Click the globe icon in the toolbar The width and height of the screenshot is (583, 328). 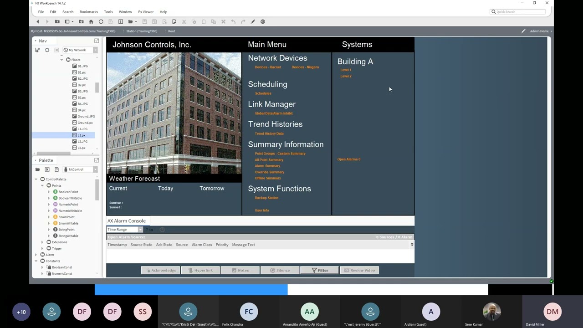[263, 21]
